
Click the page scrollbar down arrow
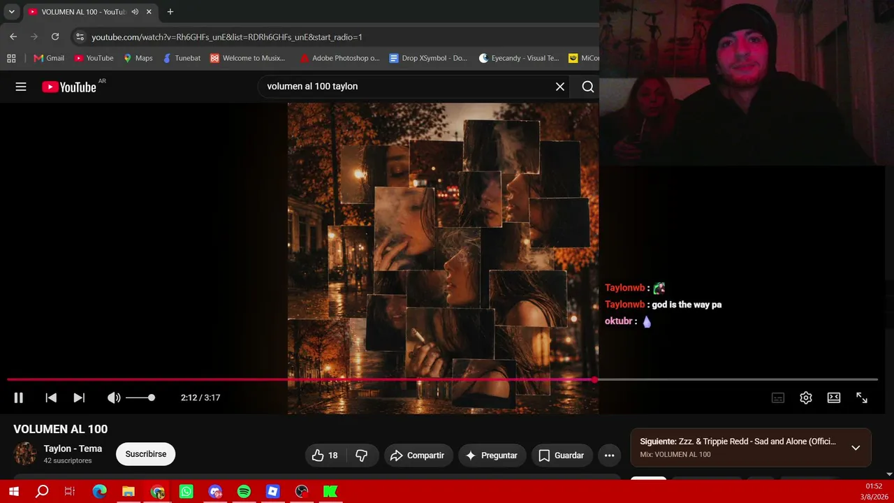coord(889,474)
